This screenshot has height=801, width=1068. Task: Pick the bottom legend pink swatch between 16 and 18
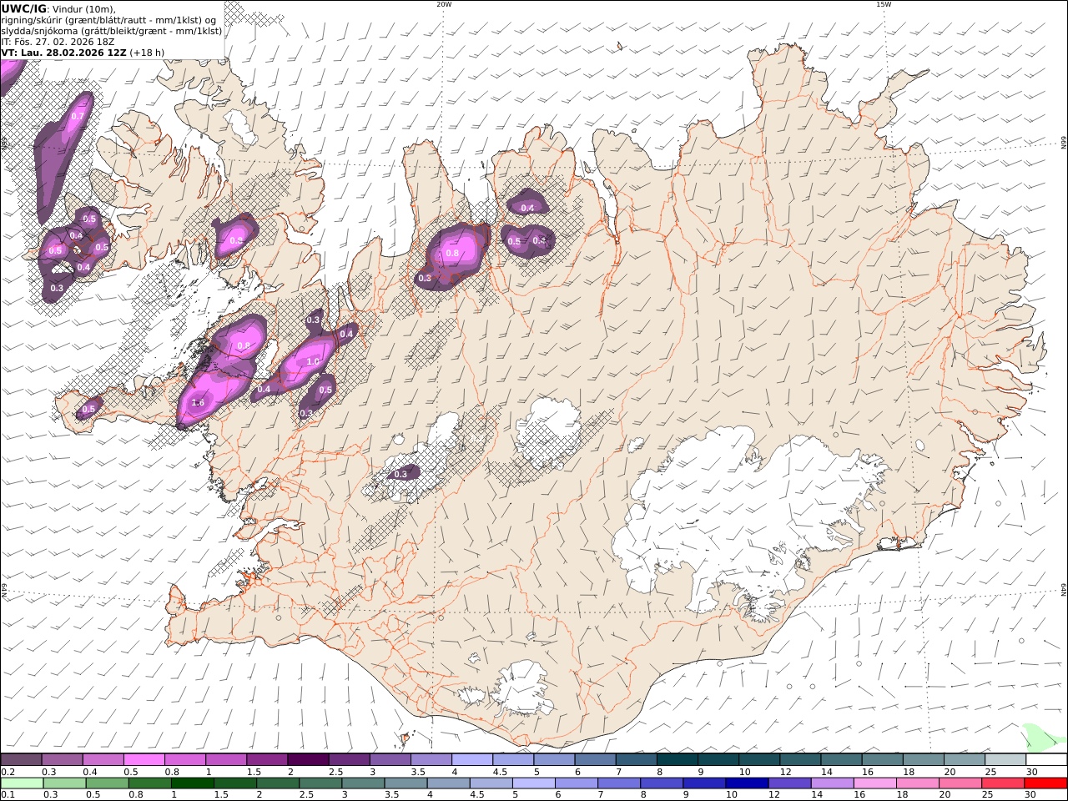tap(874, 783)
